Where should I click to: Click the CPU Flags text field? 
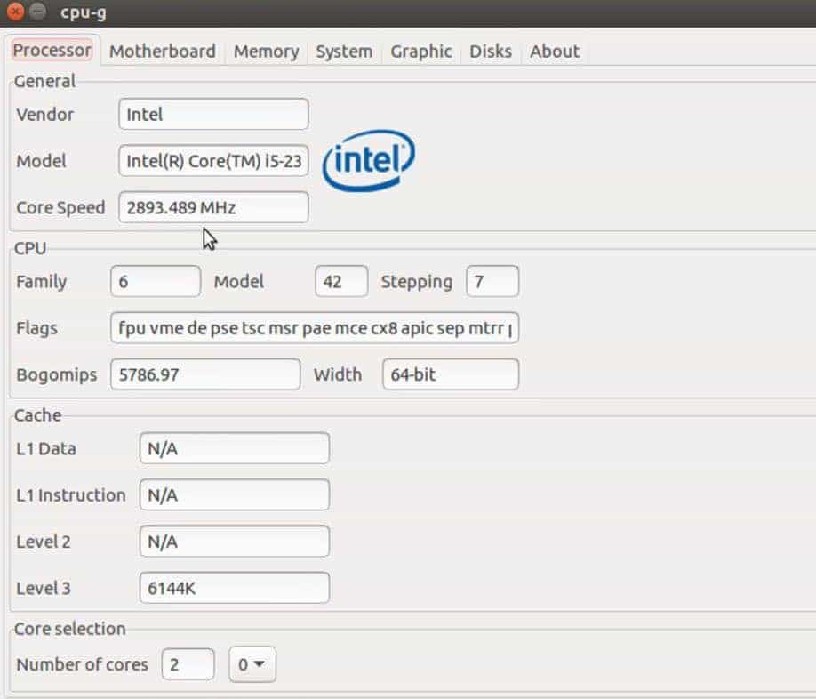click(315, 328)
